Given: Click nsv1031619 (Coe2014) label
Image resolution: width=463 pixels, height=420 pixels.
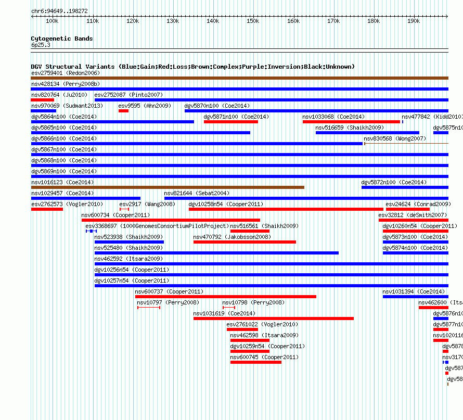Looking at the screenshot, I should pyautogui.click(x=224, y=313).
